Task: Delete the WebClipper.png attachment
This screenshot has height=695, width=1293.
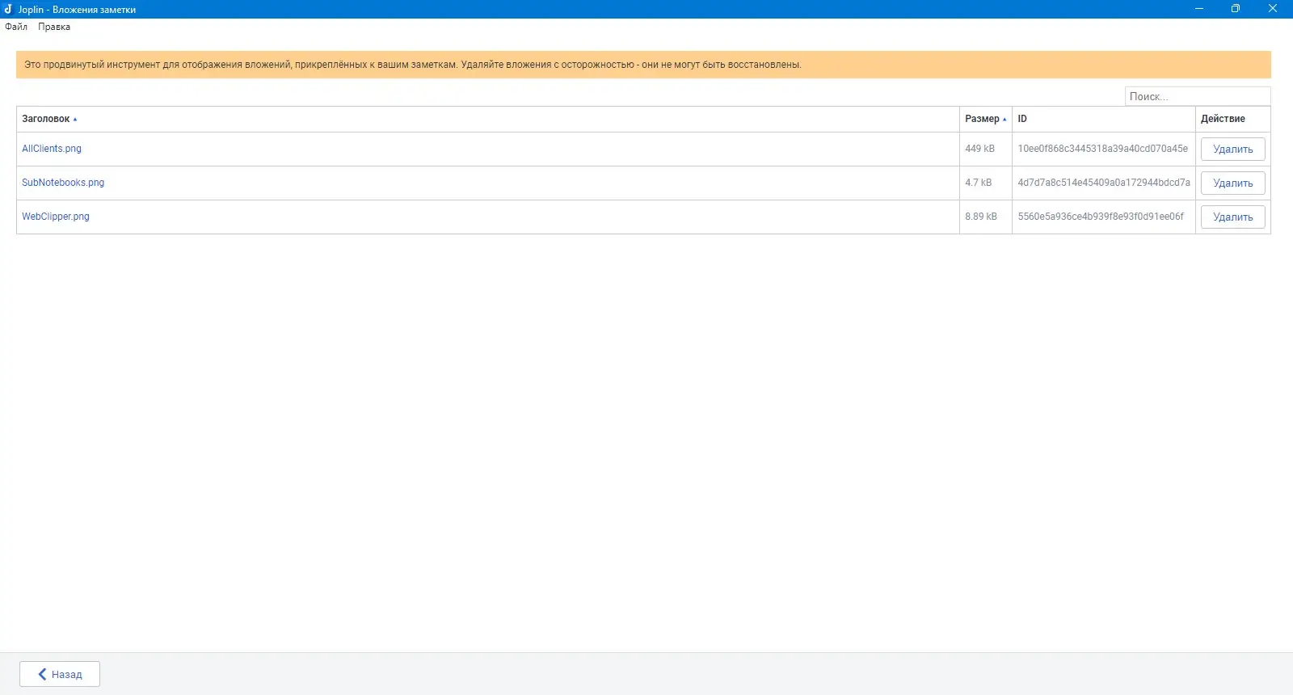Action: point(1233,217)
